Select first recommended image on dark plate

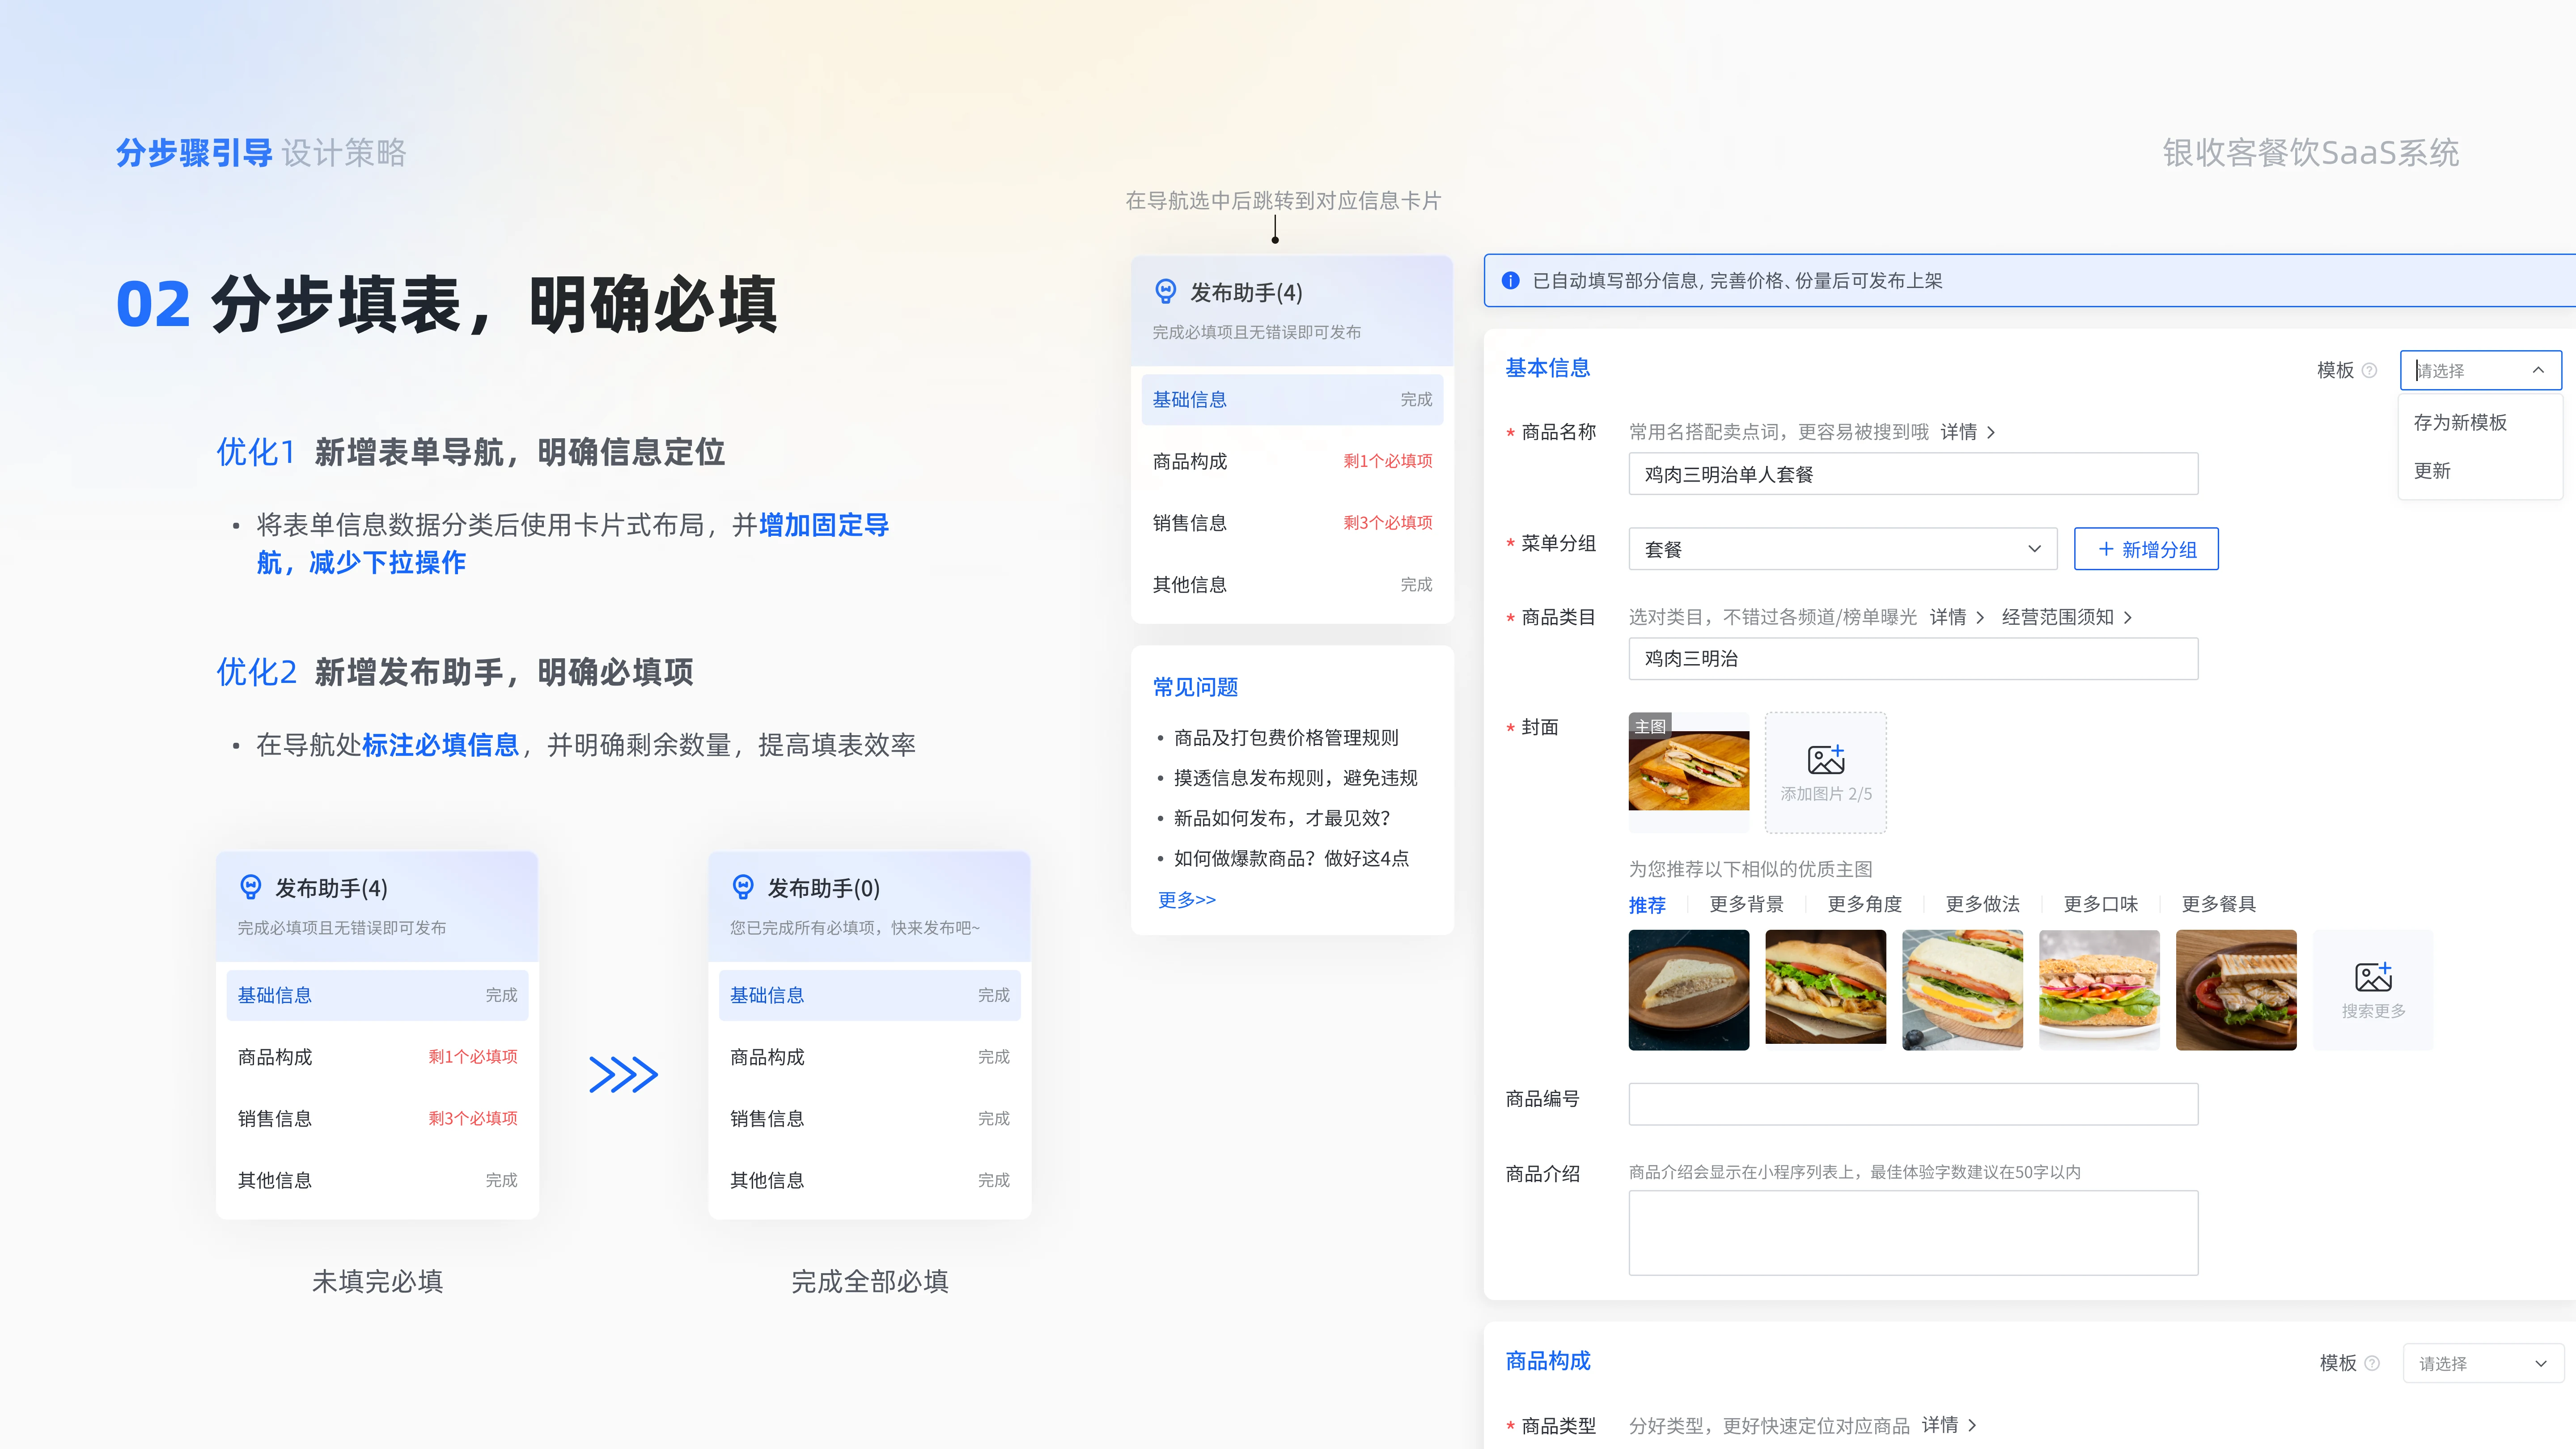[1689, 990]
